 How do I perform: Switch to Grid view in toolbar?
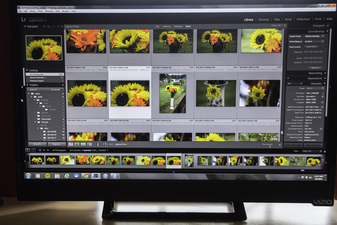71,144
